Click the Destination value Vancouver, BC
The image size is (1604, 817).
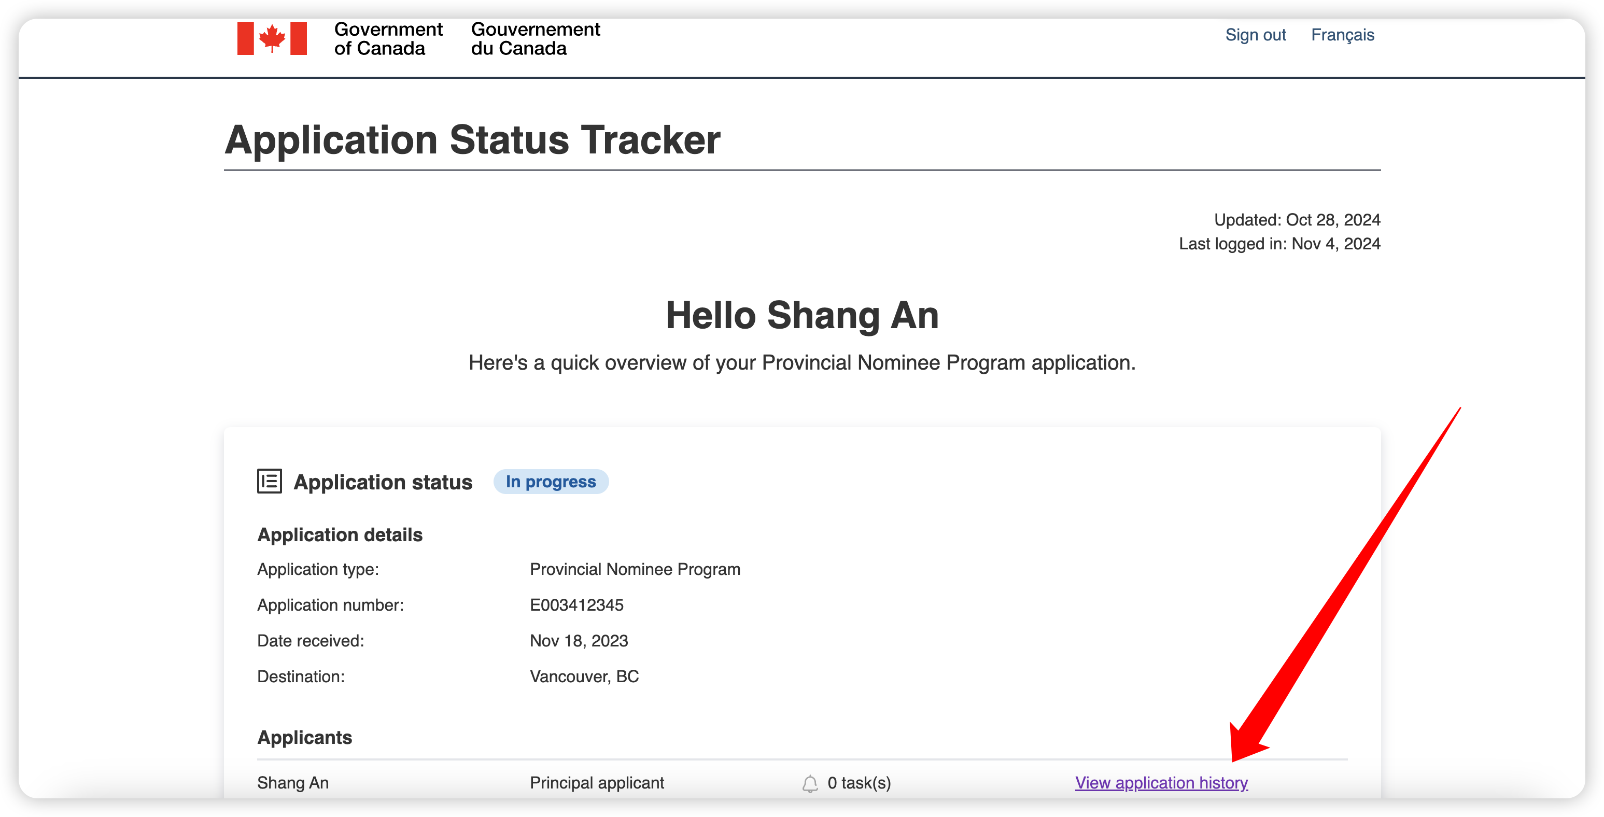(x=584, y=677)
